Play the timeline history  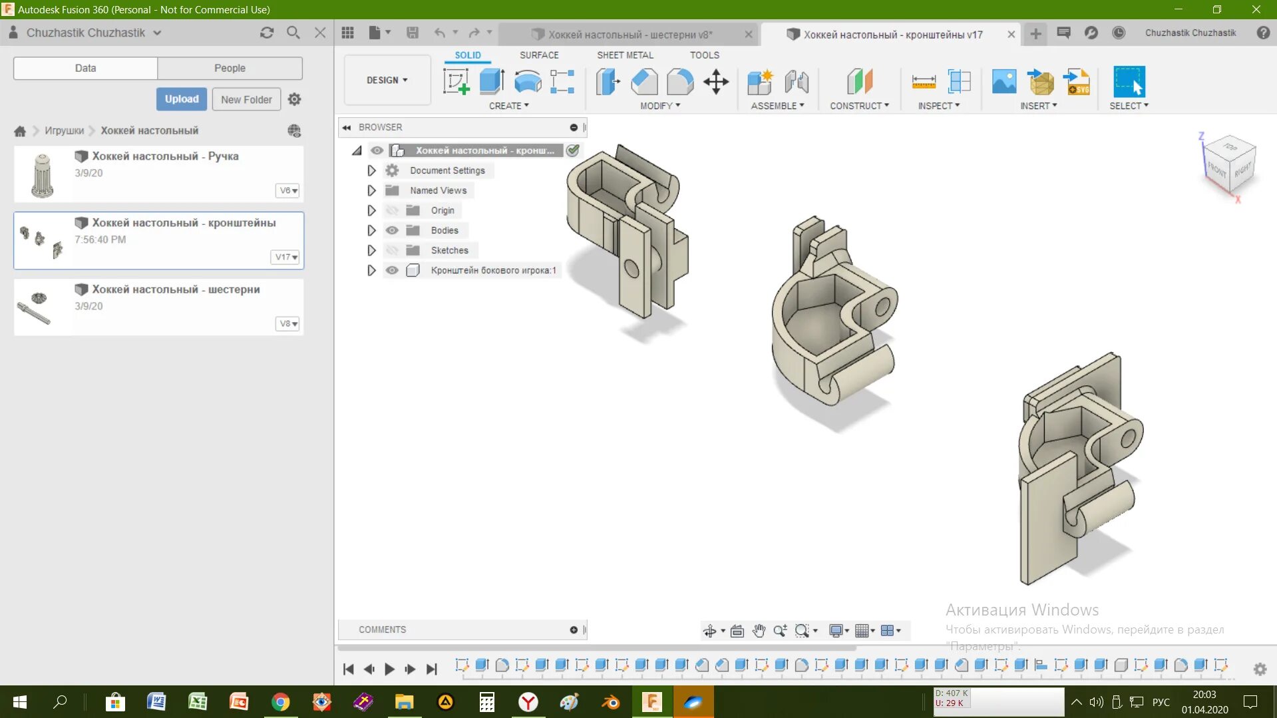coord(390,669)
